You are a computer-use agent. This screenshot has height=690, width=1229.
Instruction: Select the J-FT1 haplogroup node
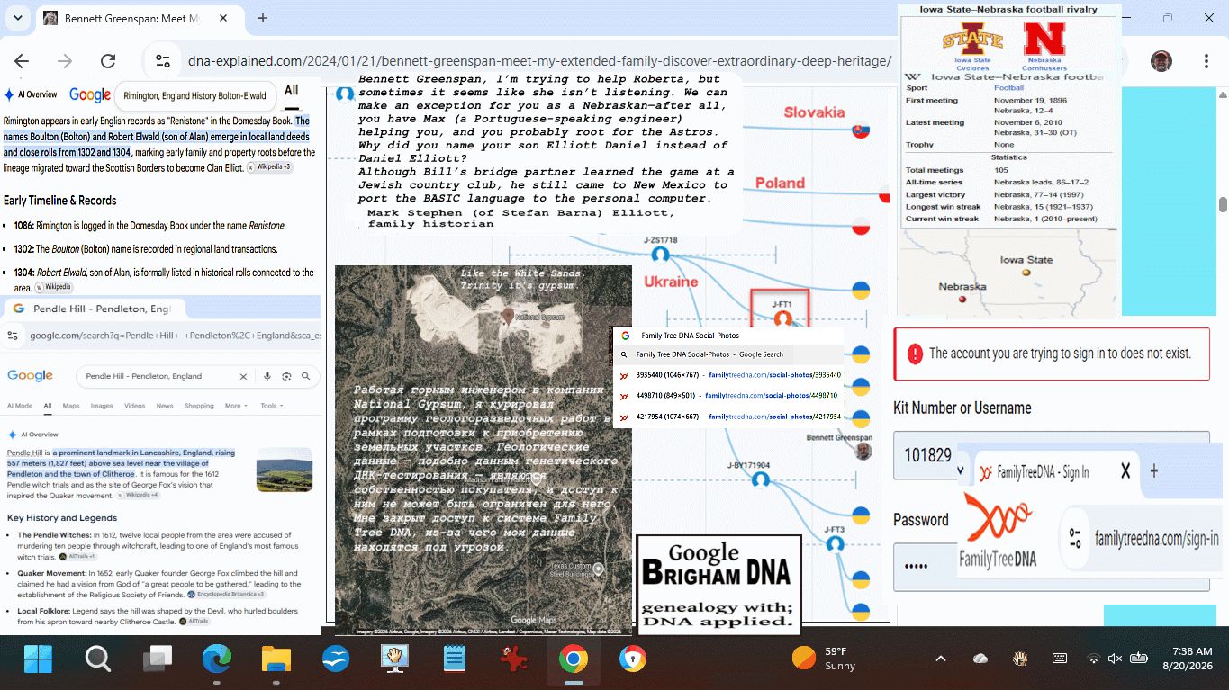click(x=782, y=318)
